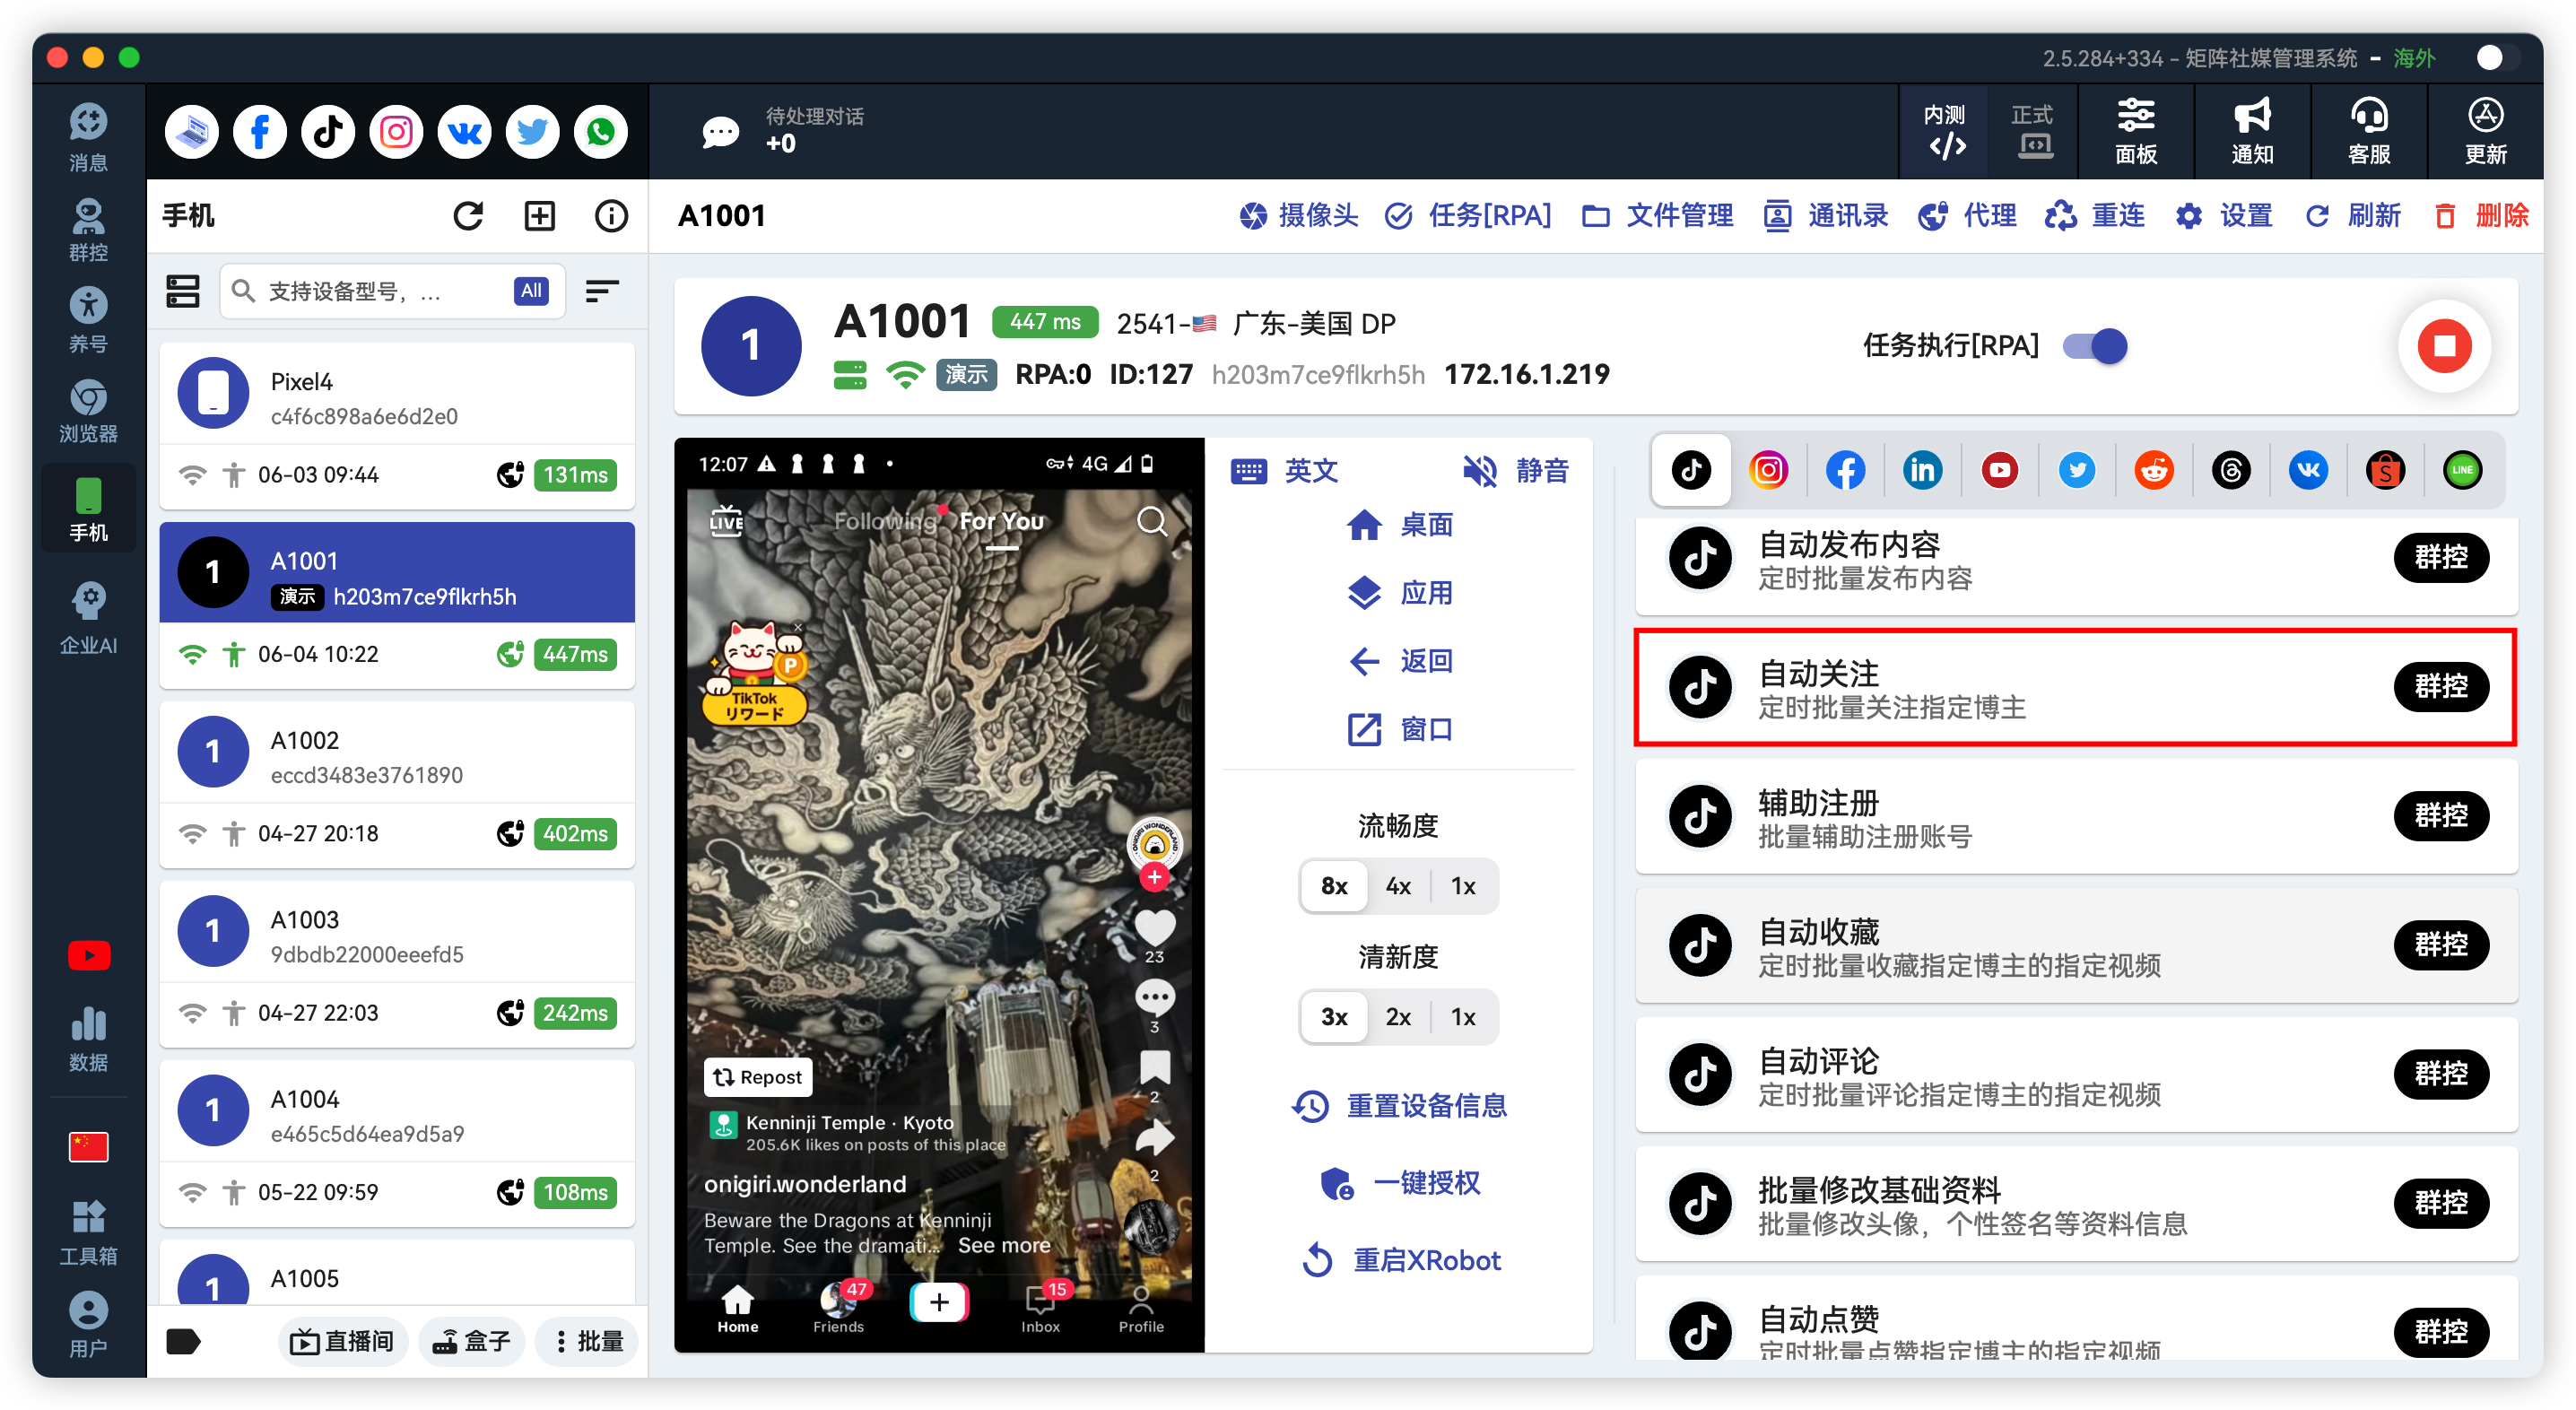Select the TikTok icon in the top bar

pos(328,132)
